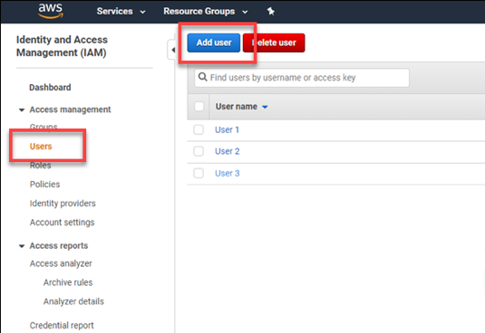Viewport: 485px width, 333px height.
Task: Click the search magnifier icon in the users filter
Action: (x=202, y=77)
